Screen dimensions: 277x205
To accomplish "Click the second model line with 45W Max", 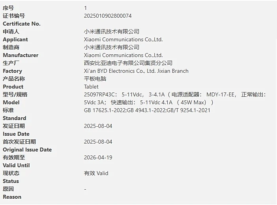I will 149,102.
